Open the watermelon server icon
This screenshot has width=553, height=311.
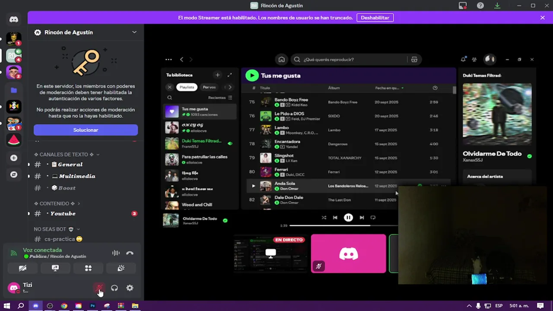point(14,140)
